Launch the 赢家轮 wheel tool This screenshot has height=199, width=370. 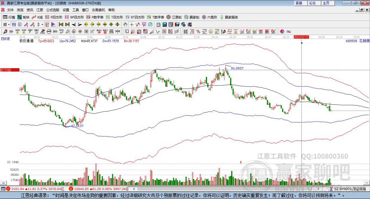coord(192,17)
